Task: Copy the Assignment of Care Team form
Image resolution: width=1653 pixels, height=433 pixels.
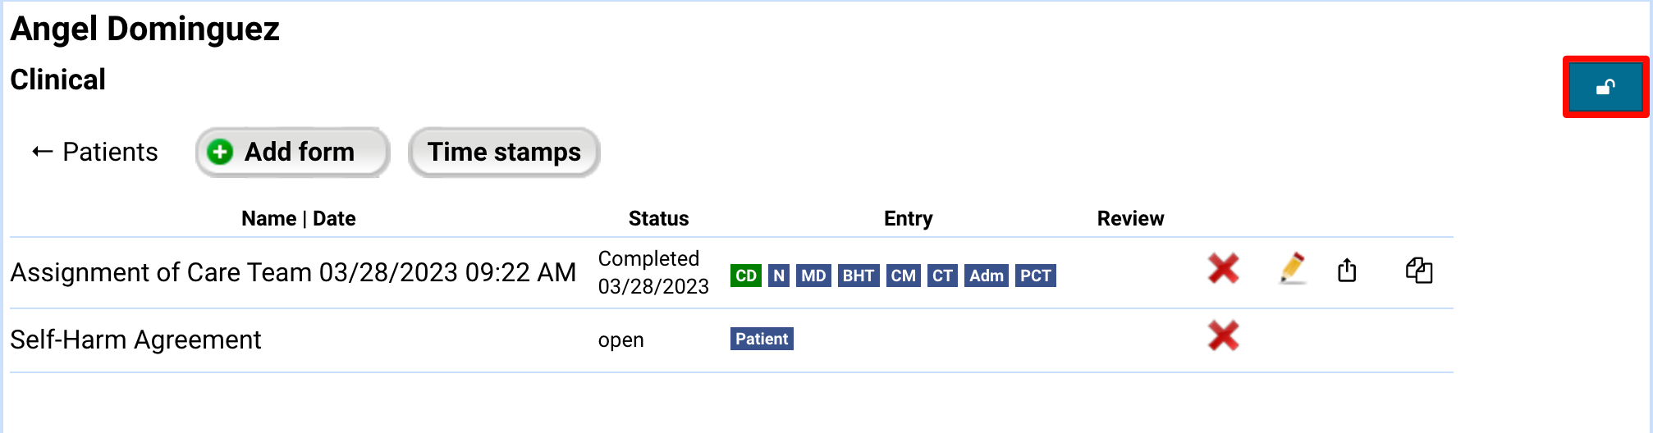Action: tap(1418, 270)
